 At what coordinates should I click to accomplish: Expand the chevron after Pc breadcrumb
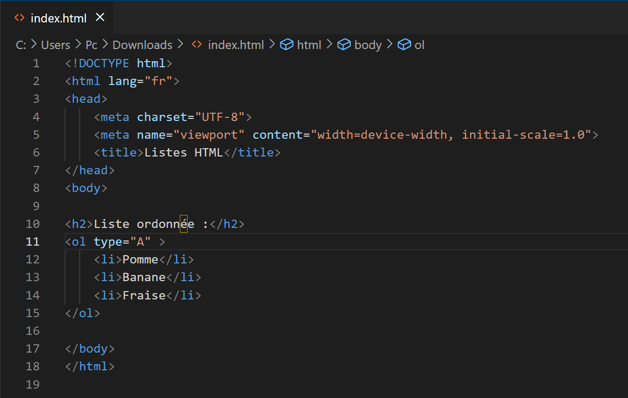[105, 45]
